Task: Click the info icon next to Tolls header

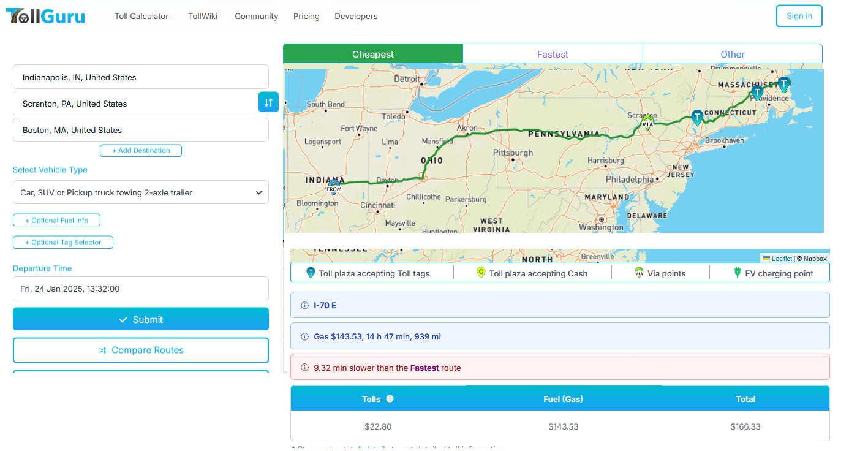Action: [x=390, y=399]
